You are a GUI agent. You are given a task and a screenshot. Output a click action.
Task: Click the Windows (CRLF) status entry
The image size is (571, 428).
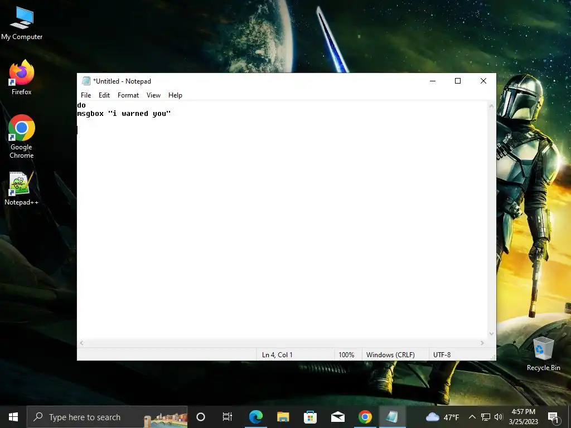tap(390, 354)
